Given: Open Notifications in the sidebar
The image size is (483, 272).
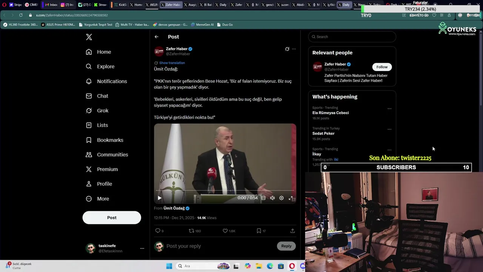Looking at the screenshot, I should pos(106,81).
